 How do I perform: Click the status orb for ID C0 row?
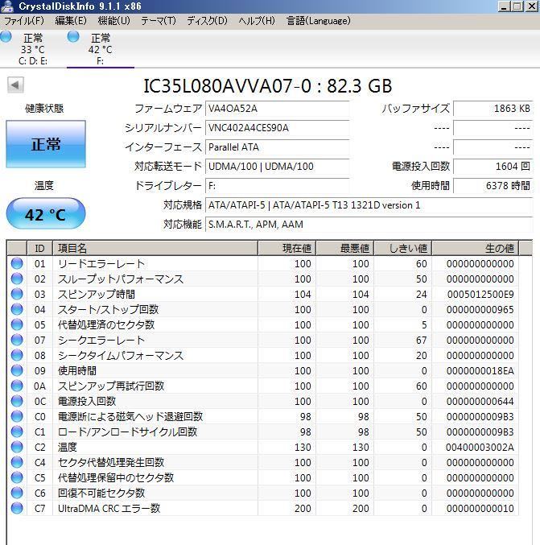(17, 416)
